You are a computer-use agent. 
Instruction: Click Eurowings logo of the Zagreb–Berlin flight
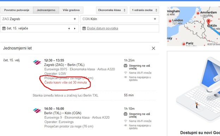click(x=37, y=62)
